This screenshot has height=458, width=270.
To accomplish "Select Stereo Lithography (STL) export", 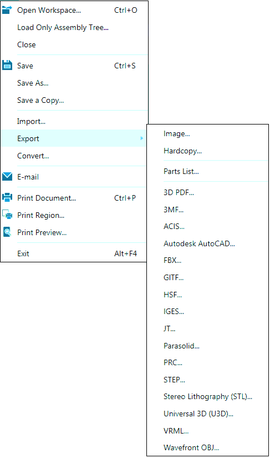I will click(207, 397).
